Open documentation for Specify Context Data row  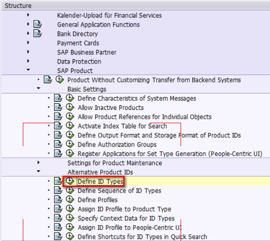pyautogui.click(x=58, y=218)
